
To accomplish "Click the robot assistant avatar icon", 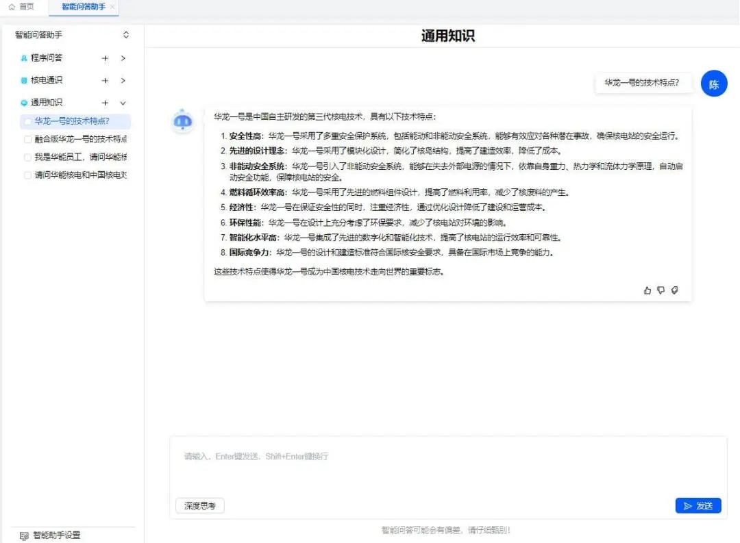I will 182,121.
